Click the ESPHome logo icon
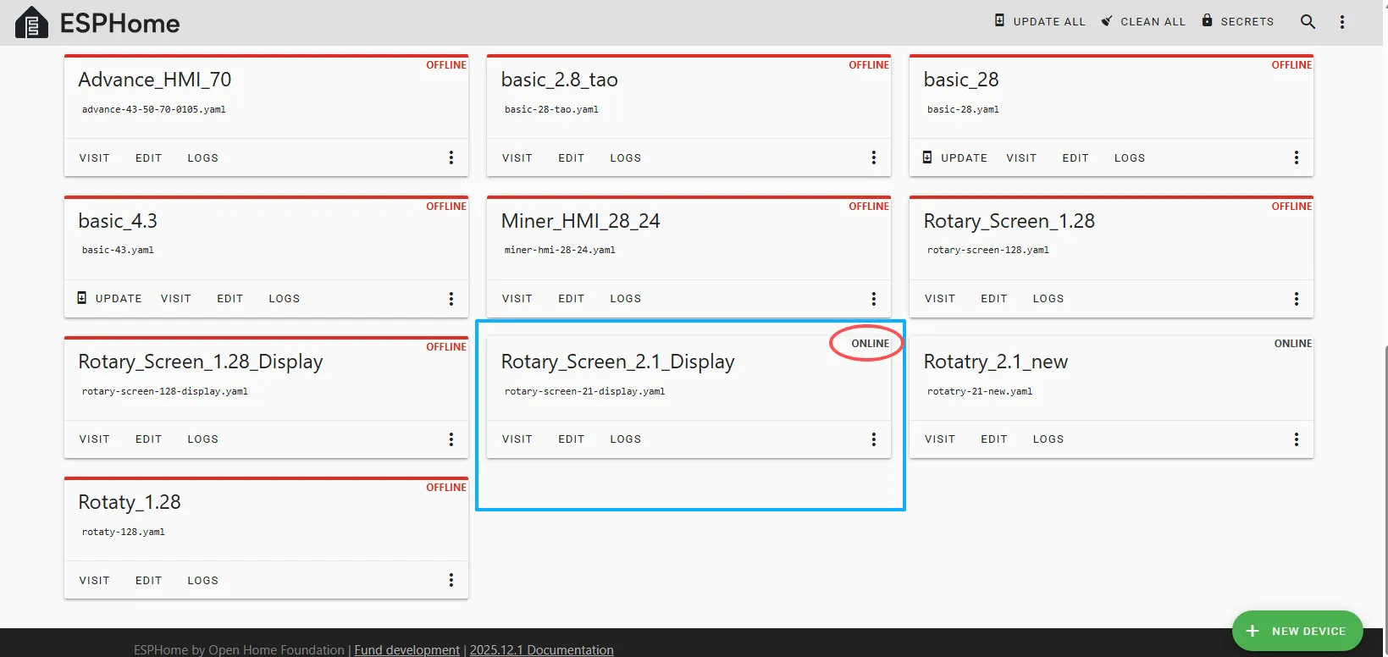Image resolution: width=1388 pixels, height=657 pixels. 32,23
